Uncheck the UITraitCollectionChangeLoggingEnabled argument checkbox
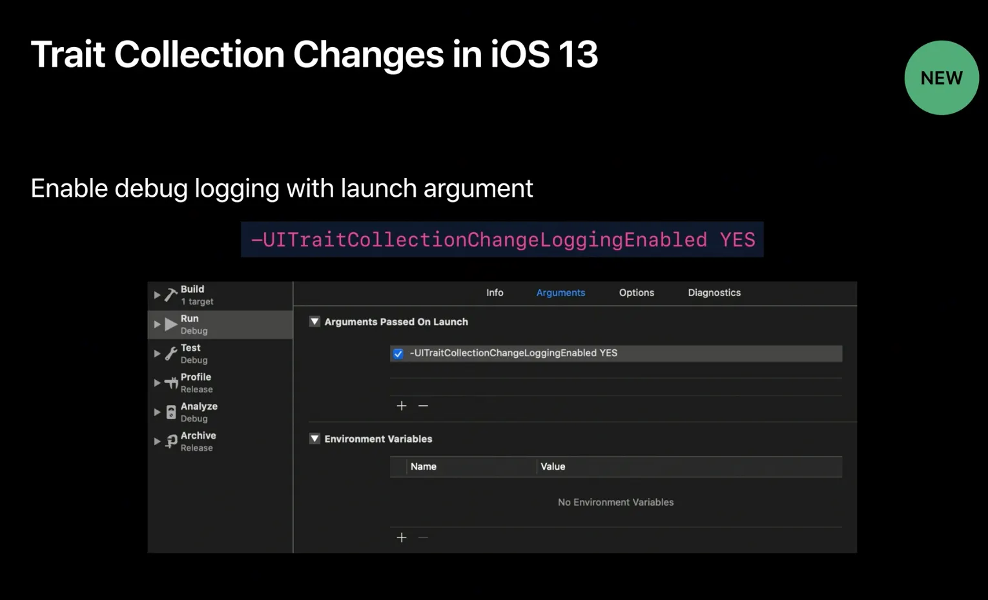The height and width of the screenshot is (600, 988). 398,354
